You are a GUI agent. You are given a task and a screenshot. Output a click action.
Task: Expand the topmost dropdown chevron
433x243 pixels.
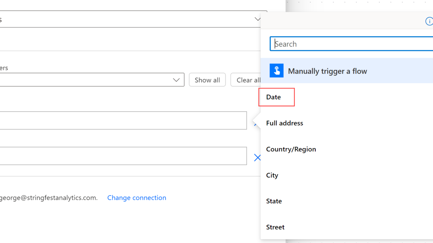click(257, 19)
